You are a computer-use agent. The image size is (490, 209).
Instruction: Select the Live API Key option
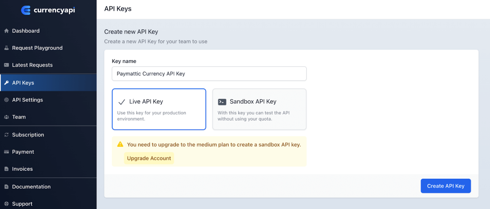click(x=159, y=109)
